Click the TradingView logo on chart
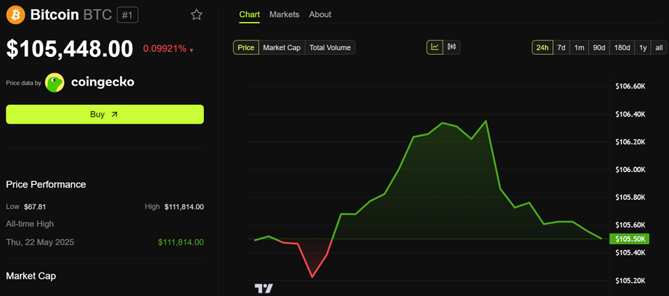 pos(263,288)
